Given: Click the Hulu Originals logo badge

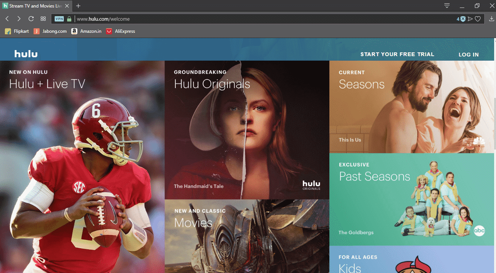Looking at the screenshot, I should [311, 185].
